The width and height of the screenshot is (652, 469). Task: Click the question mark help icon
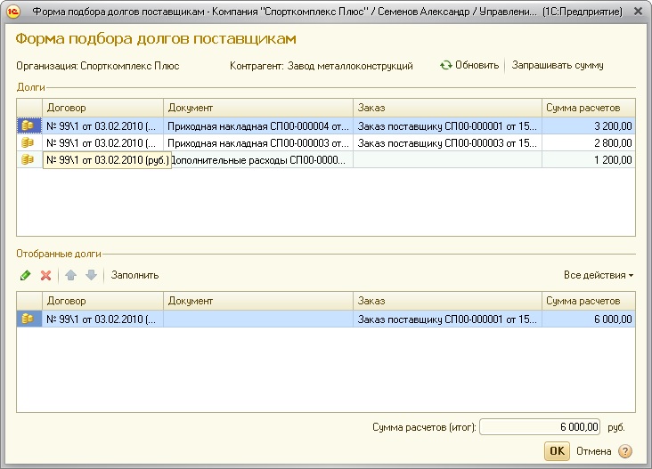625,451
